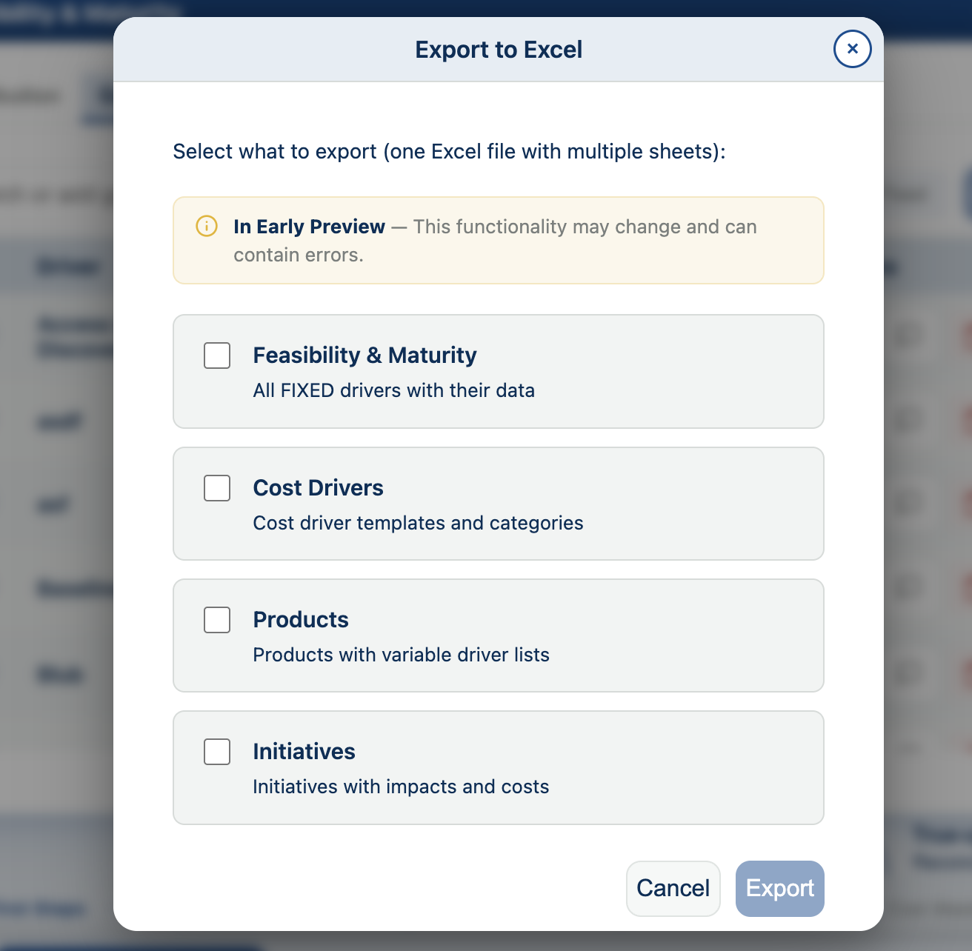Click the info icon in preview banner

tap(207, 226)
